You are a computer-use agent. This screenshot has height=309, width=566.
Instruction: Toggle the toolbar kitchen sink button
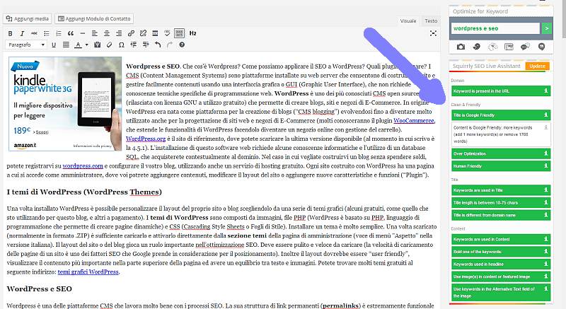(x=179, y=33)
